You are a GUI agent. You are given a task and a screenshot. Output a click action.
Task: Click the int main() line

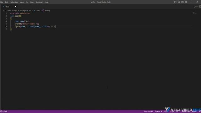point(16,16)
